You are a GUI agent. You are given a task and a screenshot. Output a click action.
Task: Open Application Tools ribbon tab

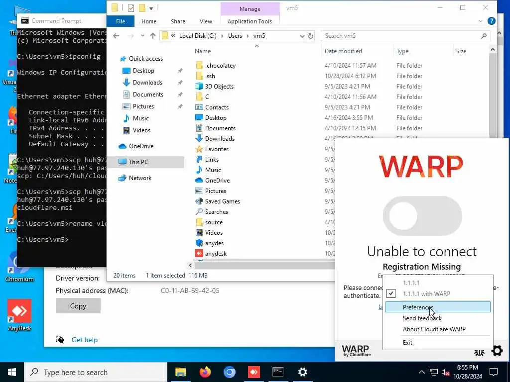(x=250, y=21)
